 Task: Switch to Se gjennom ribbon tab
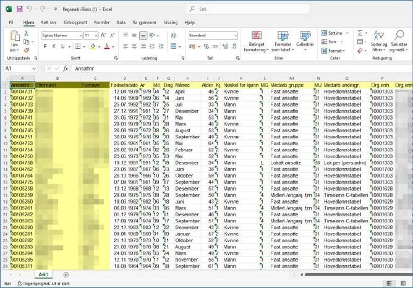(144, 22)
